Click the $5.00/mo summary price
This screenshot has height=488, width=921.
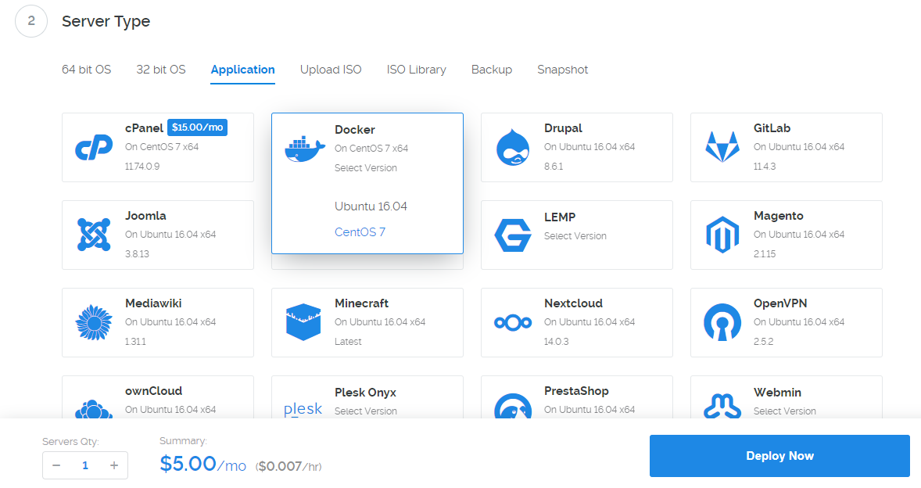tap(203, 464)
